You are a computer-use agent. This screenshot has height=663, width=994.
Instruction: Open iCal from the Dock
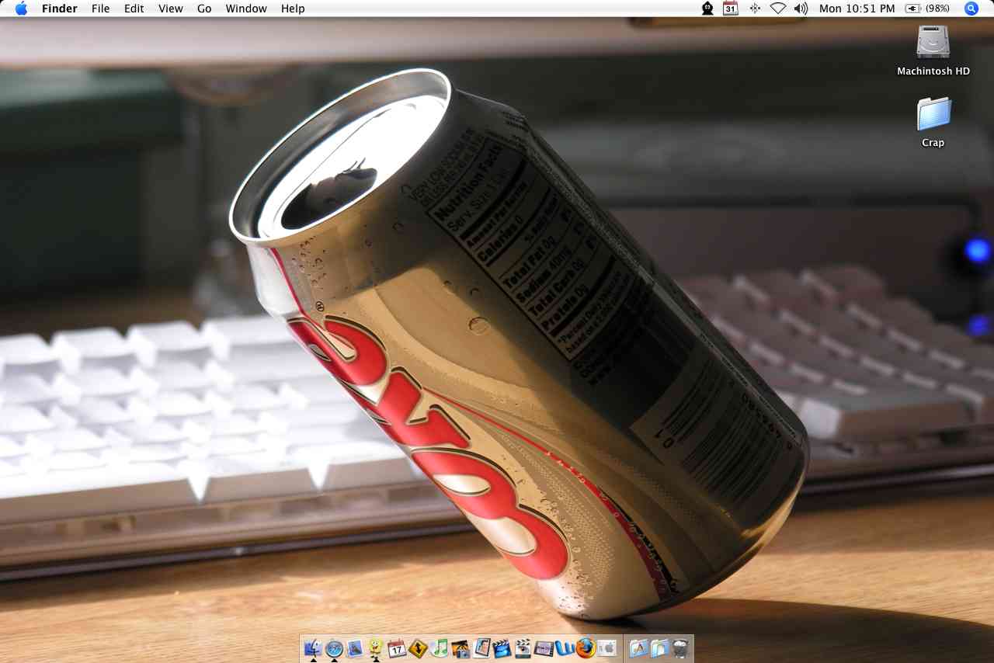[397, 647]
